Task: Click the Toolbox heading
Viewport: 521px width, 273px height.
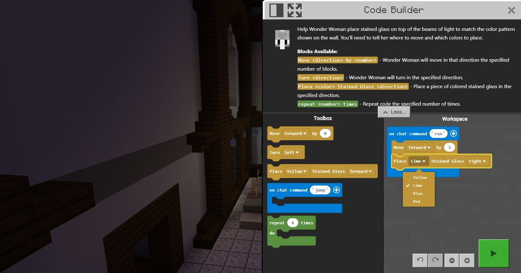Action: click(323, 118)
